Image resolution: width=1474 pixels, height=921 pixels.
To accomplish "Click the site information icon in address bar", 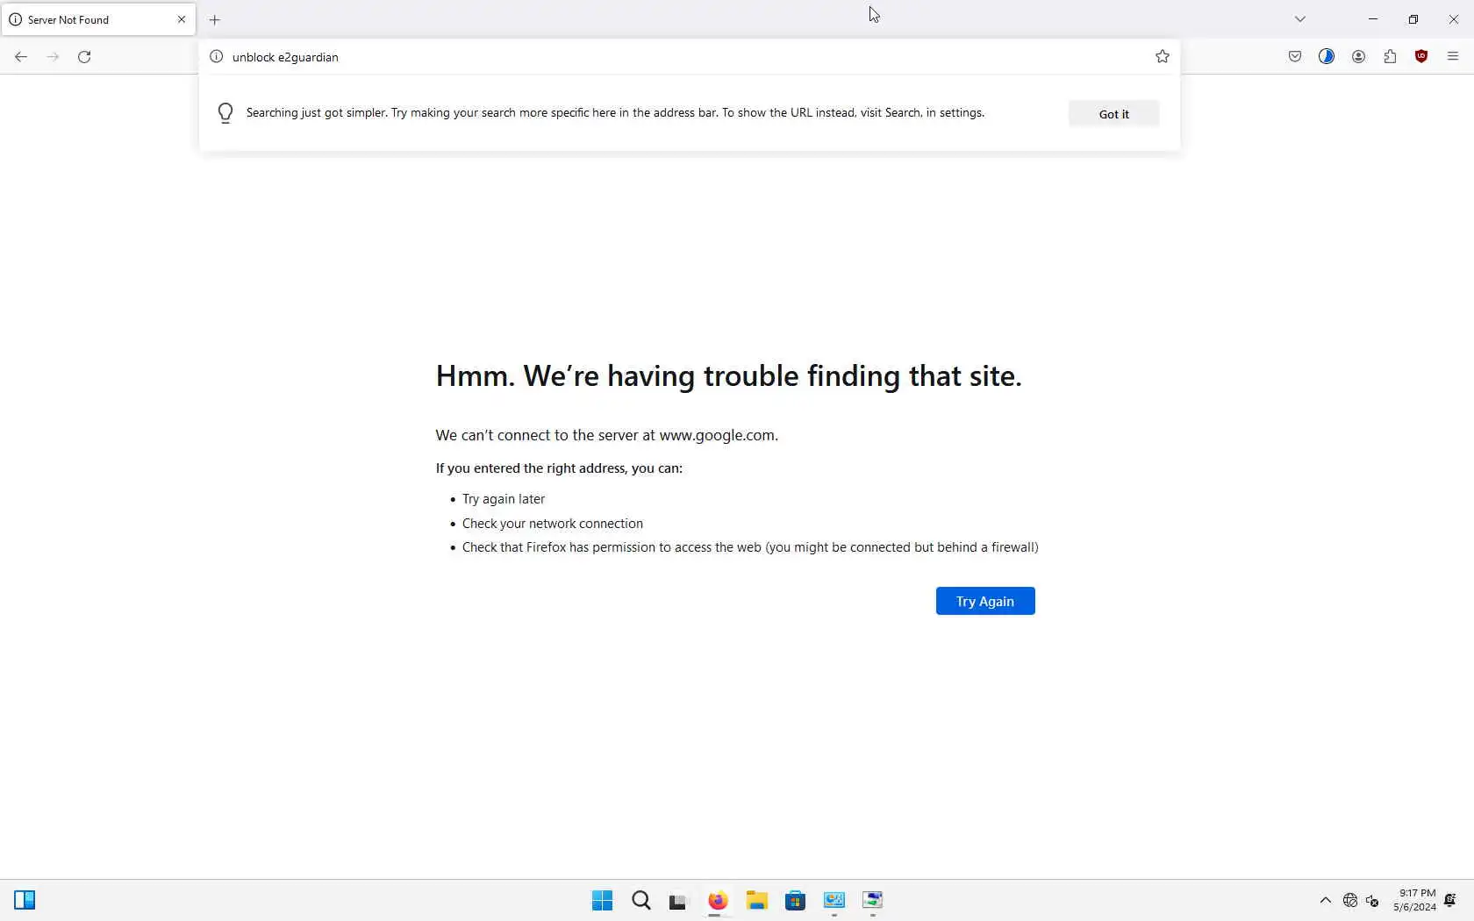I will (x=217, y=57).
